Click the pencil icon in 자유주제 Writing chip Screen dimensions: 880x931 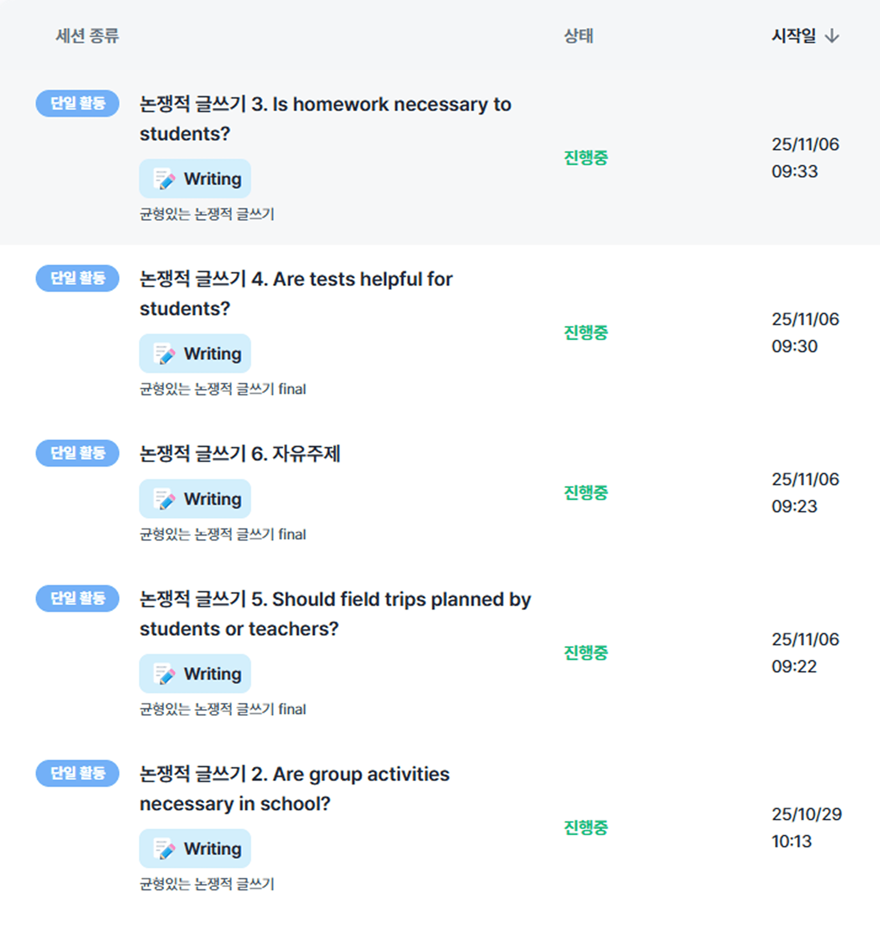pos(164,499)
